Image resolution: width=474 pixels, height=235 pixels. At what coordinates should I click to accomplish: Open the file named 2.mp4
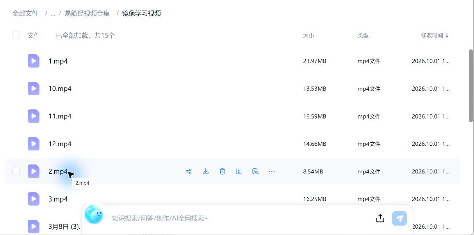pos(58,171)
